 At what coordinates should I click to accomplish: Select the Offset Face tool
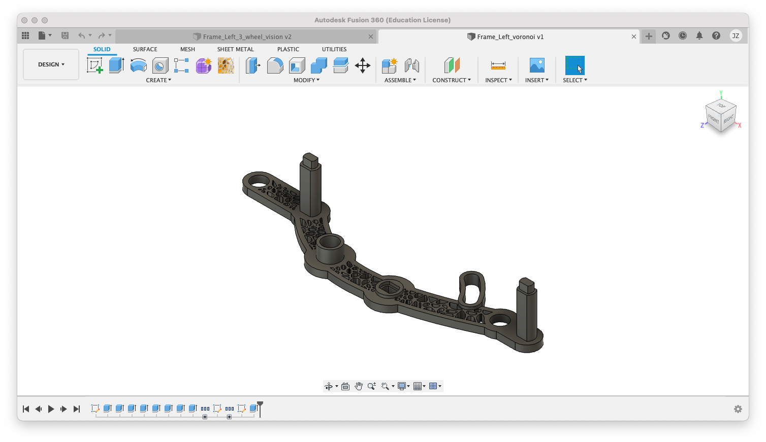[x=341, y=65]
